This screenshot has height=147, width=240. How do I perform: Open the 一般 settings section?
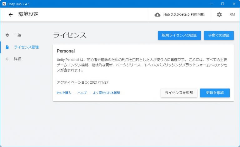[x=17, y=35]
